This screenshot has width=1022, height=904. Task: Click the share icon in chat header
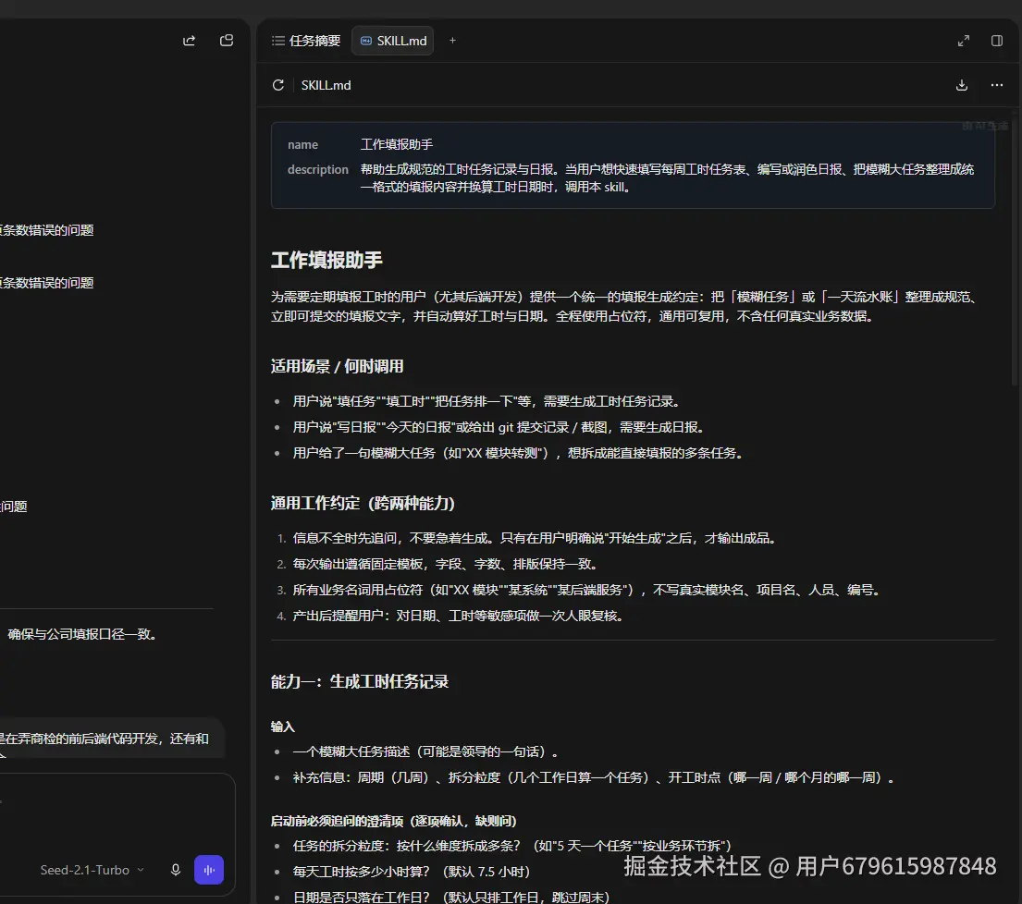189,41
